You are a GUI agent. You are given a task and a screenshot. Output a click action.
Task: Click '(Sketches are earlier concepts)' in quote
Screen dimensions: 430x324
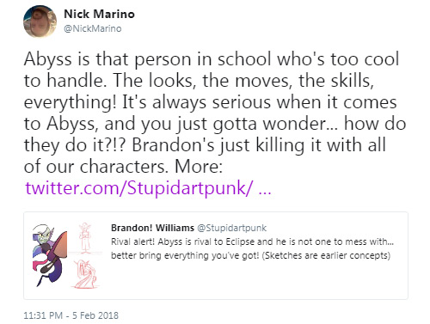pos(326,255)
